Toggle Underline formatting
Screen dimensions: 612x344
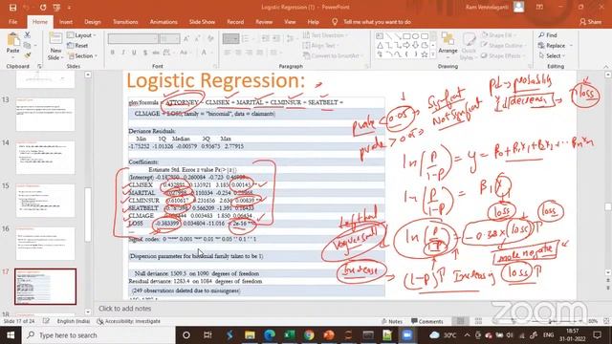[x=134, y=53]
